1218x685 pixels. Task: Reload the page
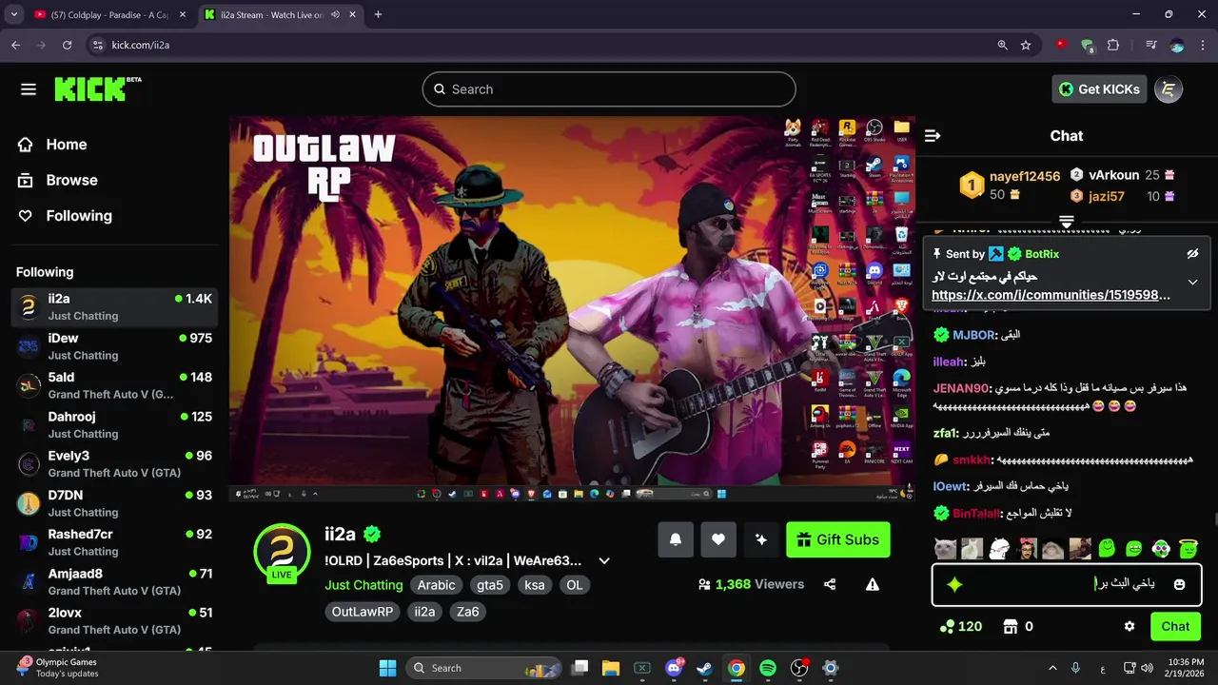click(67, 45)
